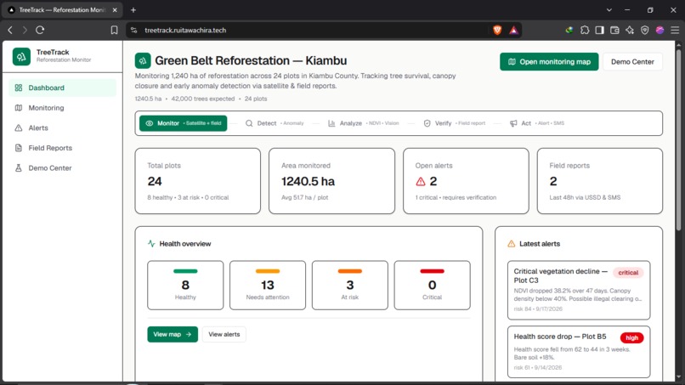Toggle the browser sidebar panel icon
The width and height of the screenshot is (685, 385).
click(600, 30)
